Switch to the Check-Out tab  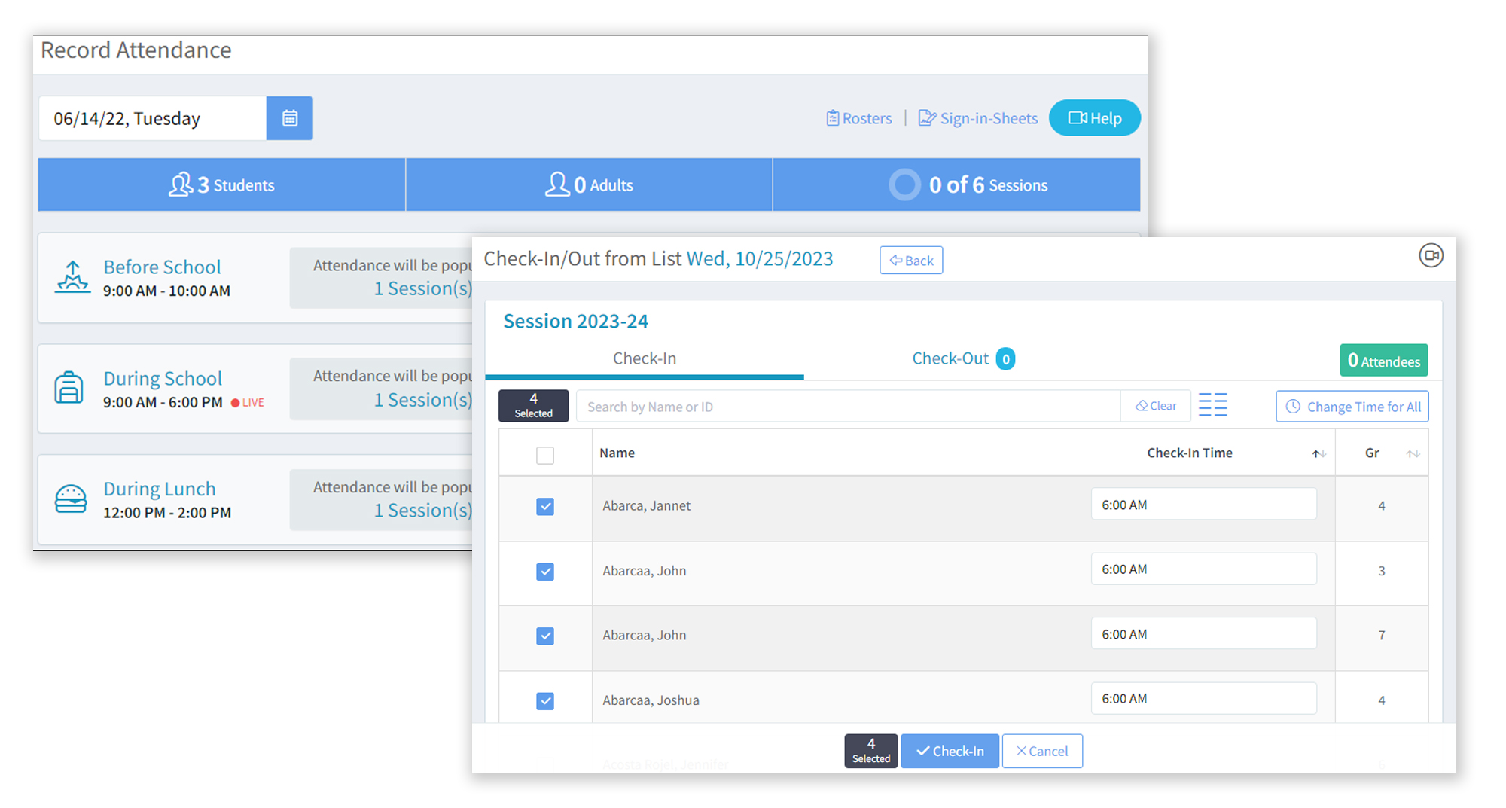(951, 358)
